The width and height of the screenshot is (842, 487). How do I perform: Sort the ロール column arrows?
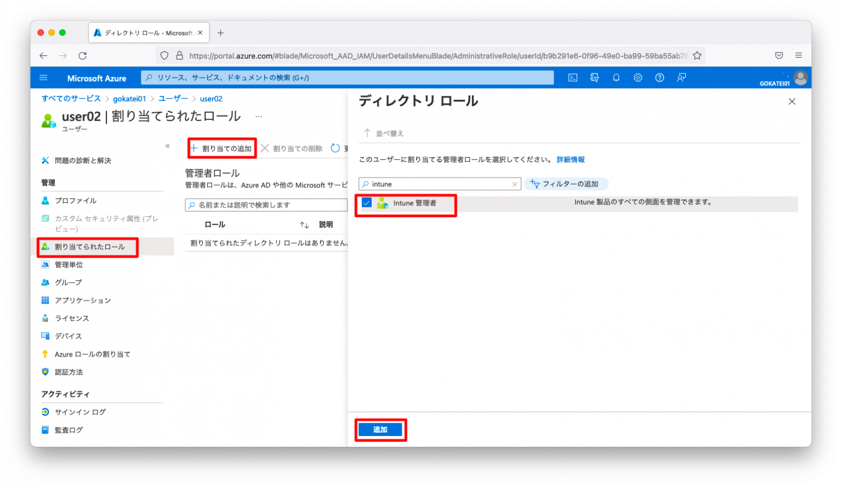tap(304, 225)
